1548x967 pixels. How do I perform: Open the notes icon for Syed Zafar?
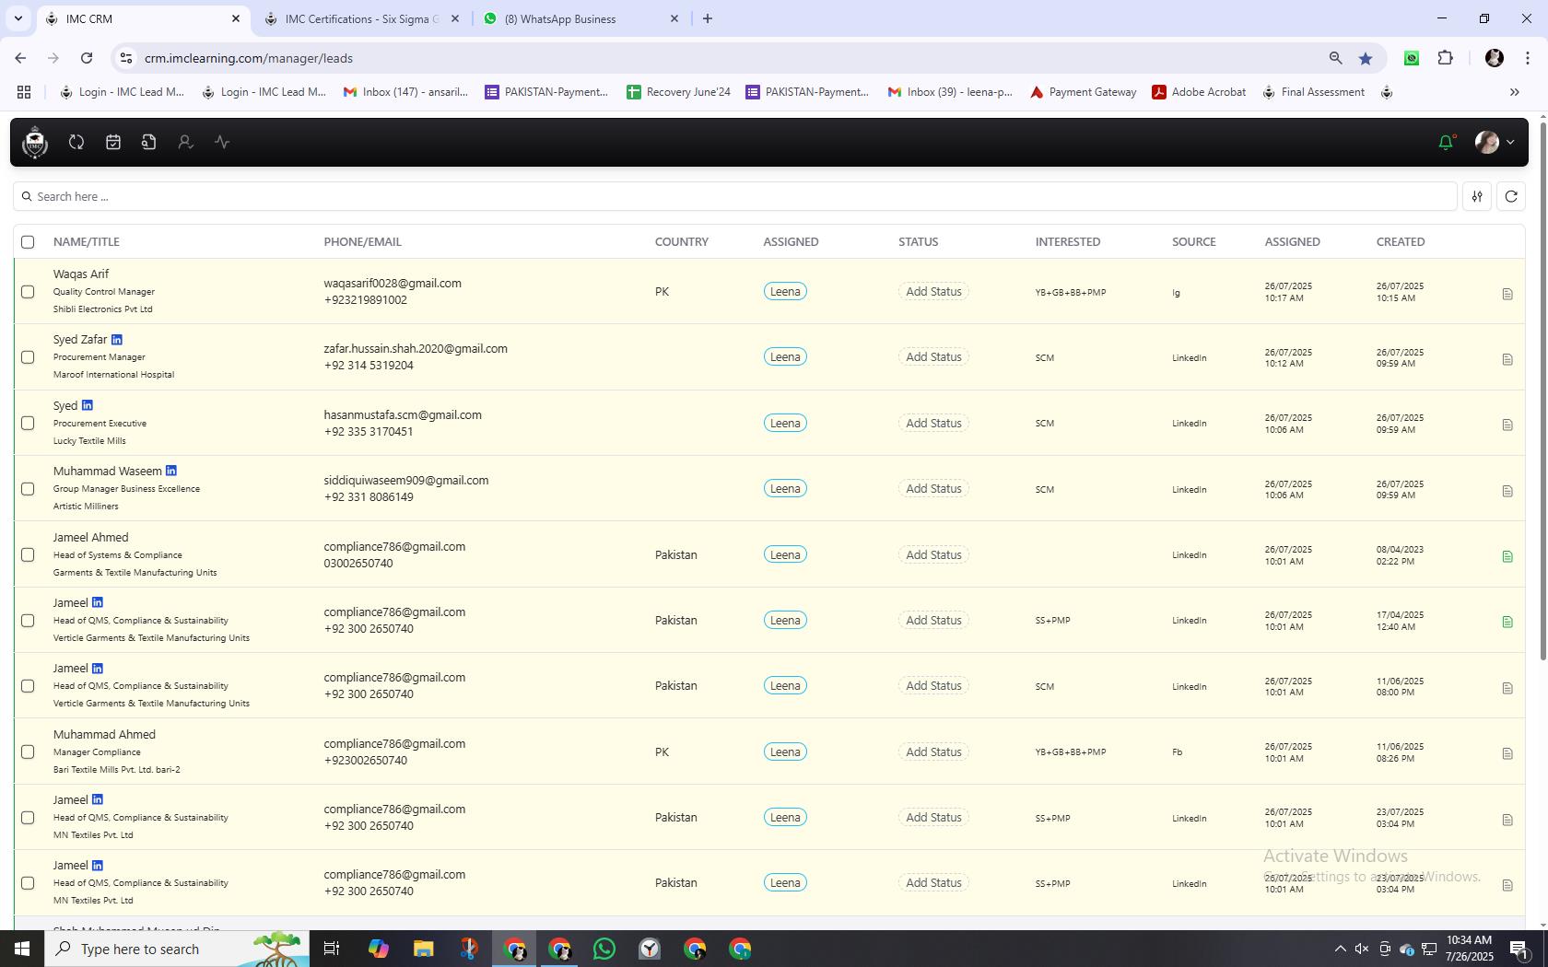pos(1507,359)
